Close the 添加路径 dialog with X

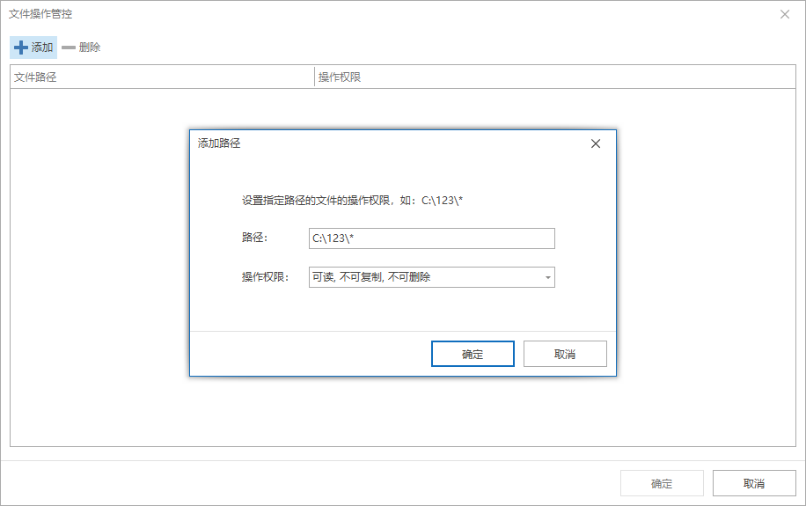tap(595, 143)
